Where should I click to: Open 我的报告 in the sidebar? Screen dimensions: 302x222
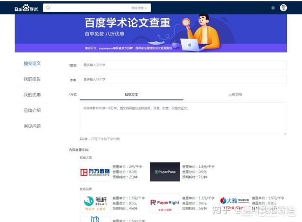point(32,79)
